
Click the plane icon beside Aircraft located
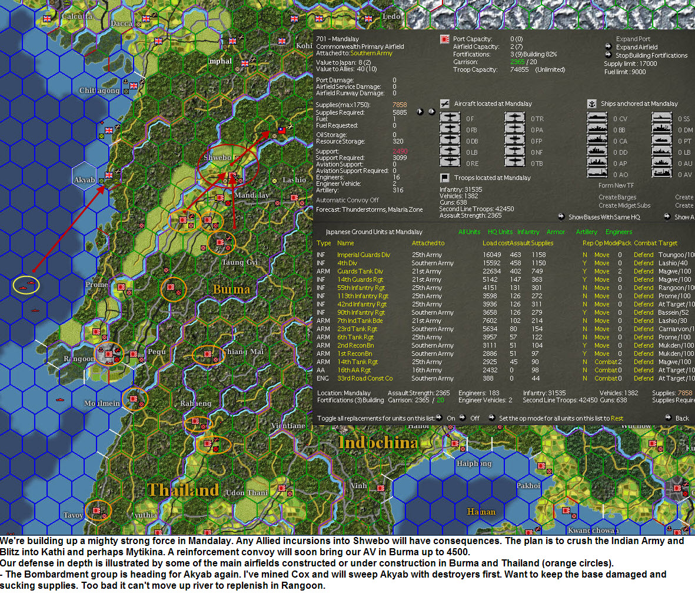[x=444, y=104]
